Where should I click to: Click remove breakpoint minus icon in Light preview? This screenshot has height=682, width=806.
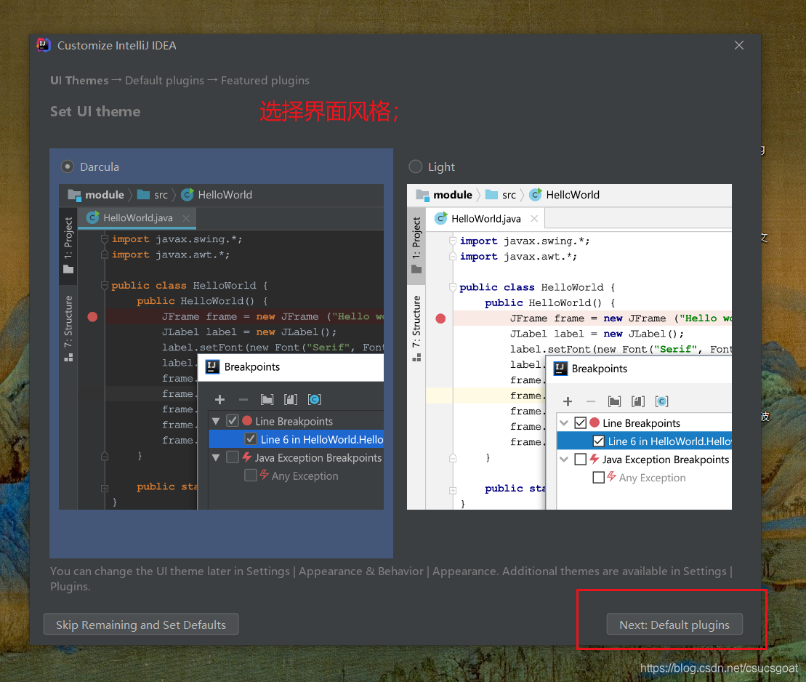pyautogui.click(x=591, y=401)
